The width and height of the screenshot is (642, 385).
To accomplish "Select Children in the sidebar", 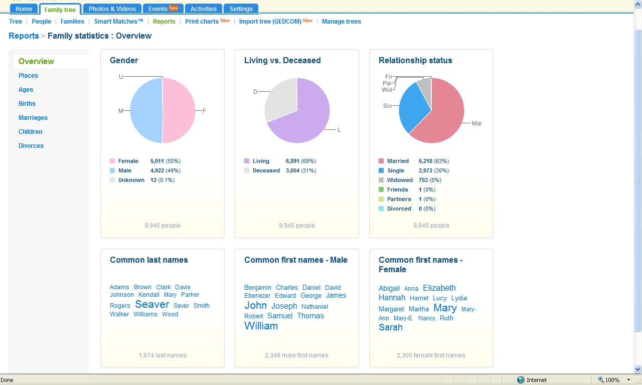I will [30, 132].
